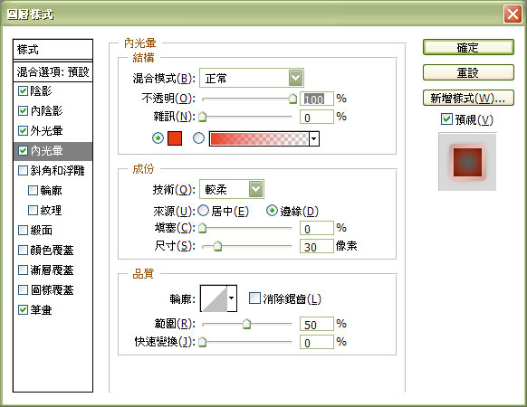Enable the 圖樣覆蓋 checkbox
Screen dimensions: 527x407
(x=23, y=289)
